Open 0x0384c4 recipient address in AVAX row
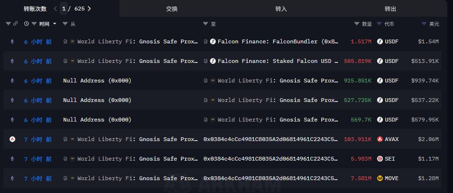The width and height of the screenshot is (453, 193). [271, 139]
